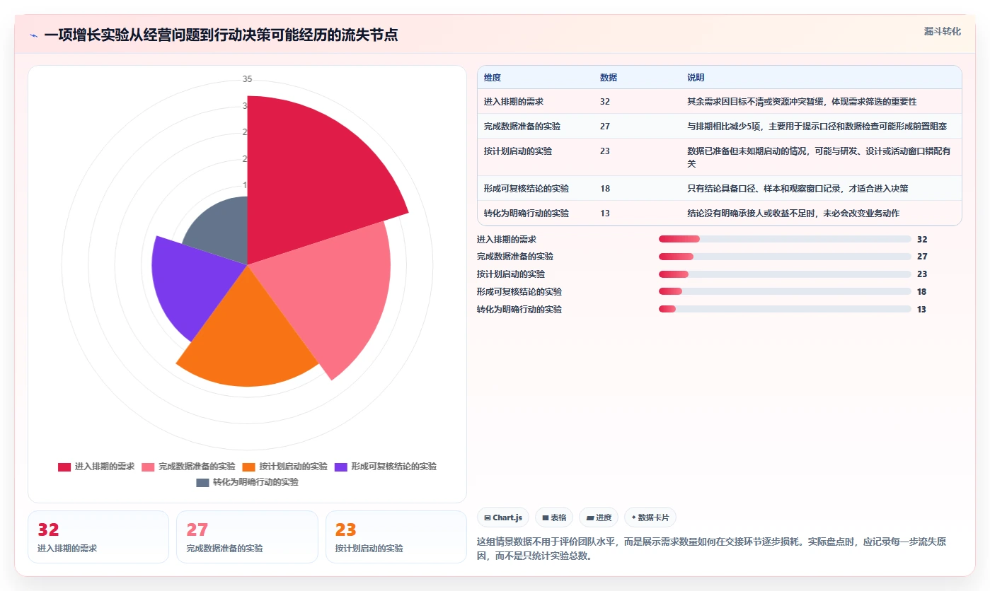Toggle the 进入排期的需求 legend swatch
990x591 pixels.
[x=64, y=467]
